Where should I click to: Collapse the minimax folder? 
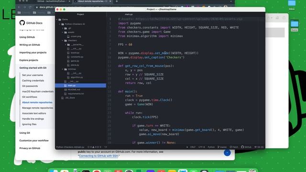pyautogui.click(x=63, y=69)
